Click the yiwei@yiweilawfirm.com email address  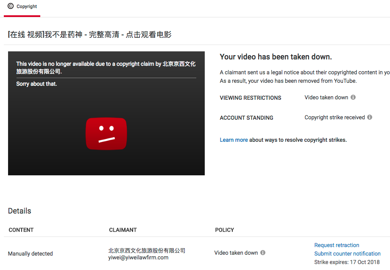coord(138,257)
